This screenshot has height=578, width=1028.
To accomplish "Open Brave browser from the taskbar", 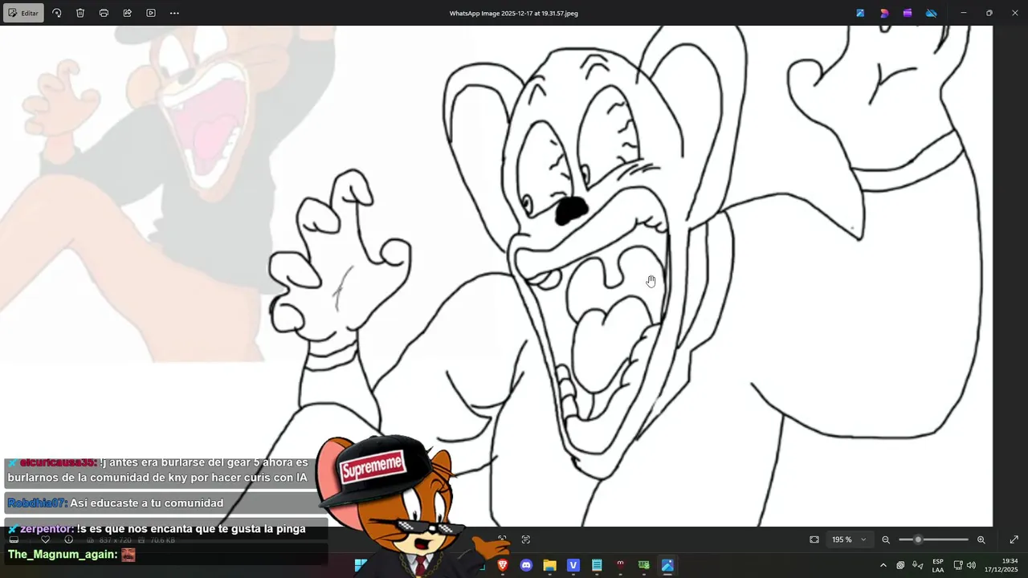I will (503, 565).
